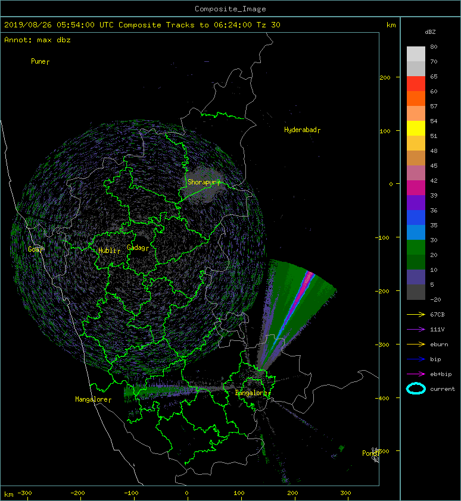
Task: Choose the tan swatch between 48 and 45
Action: (416, 158)
